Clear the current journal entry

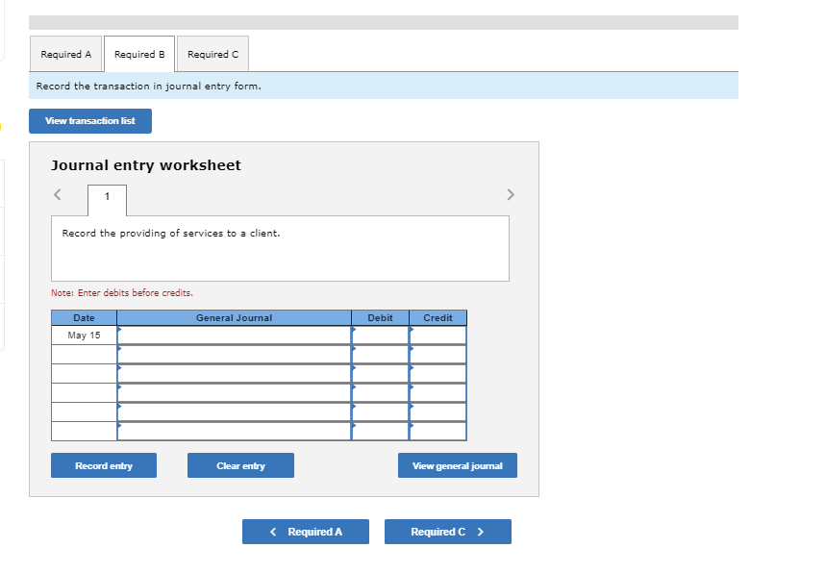point(240,465)
